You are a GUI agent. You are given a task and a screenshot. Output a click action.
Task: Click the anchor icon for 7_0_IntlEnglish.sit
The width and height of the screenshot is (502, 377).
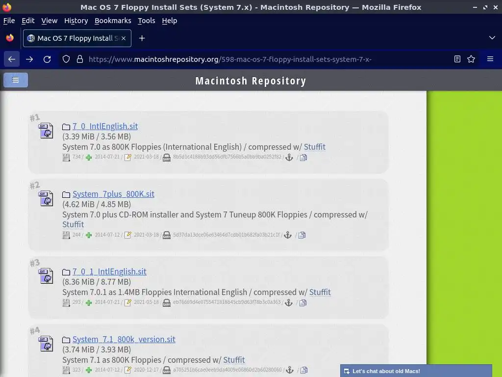[289, 158]
